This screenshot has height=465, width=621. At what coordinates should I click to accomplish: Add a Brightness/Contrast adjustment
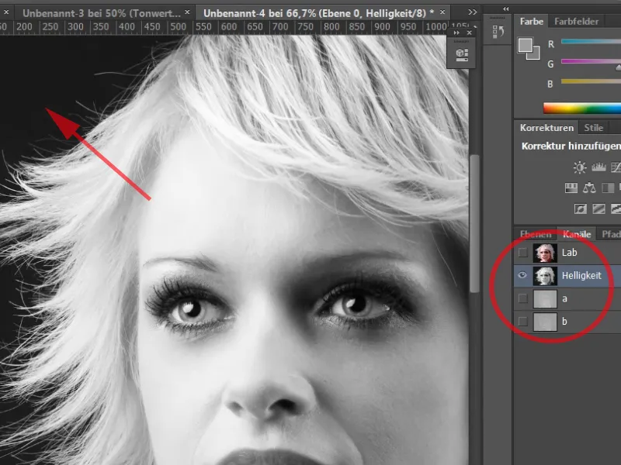580,167
